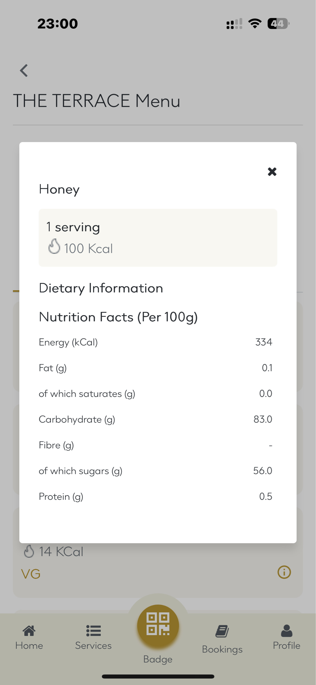Screen dimensions: 316x685
Task: Tap the battery indicator showing 44
Action: (x=277, y=23)
